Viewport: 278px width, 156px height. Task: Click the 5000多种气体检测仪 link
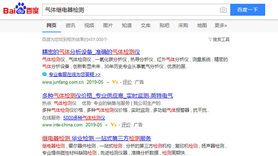(84, 118)
